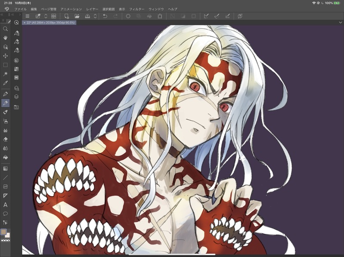Image resolution: width=344 pixels, height=257 pixels.
Task: Select the sub drawing color swatch
Action: [8, 236]
